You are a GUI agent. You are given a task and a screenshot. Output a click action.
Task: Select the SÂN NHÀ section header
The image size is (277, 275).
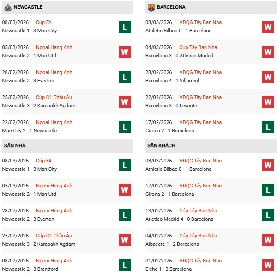pyautogui.click(x=15, y=146)
